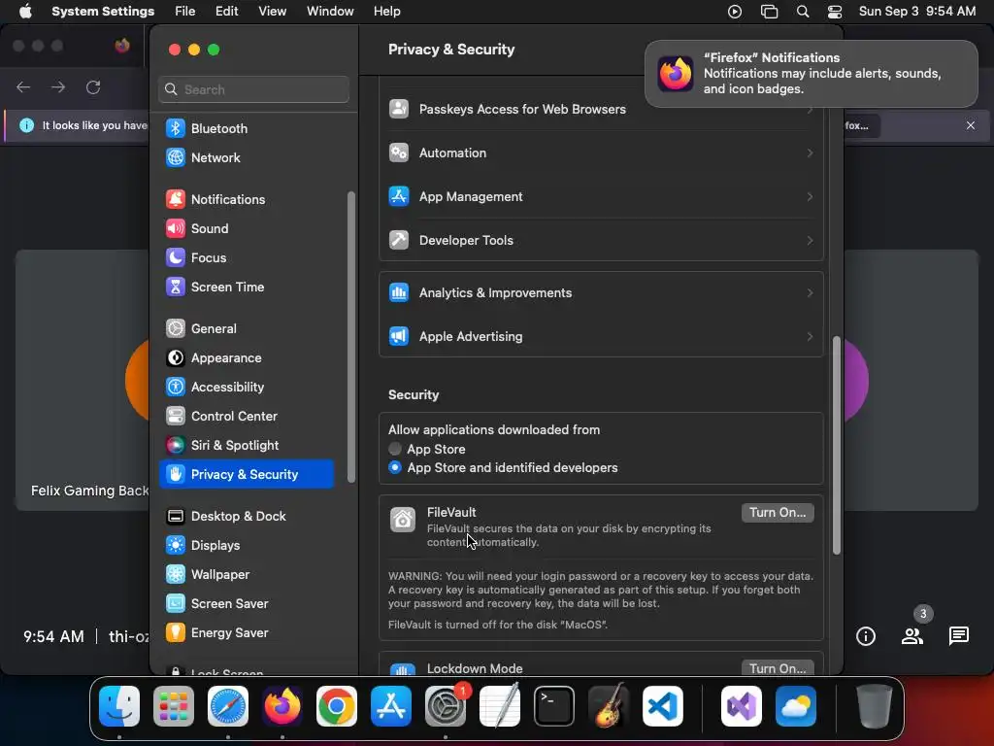Switch to Firefox in the Dock
Image resolution: width=994 pixels, height=746 pixels.
[x=282, y=706]
